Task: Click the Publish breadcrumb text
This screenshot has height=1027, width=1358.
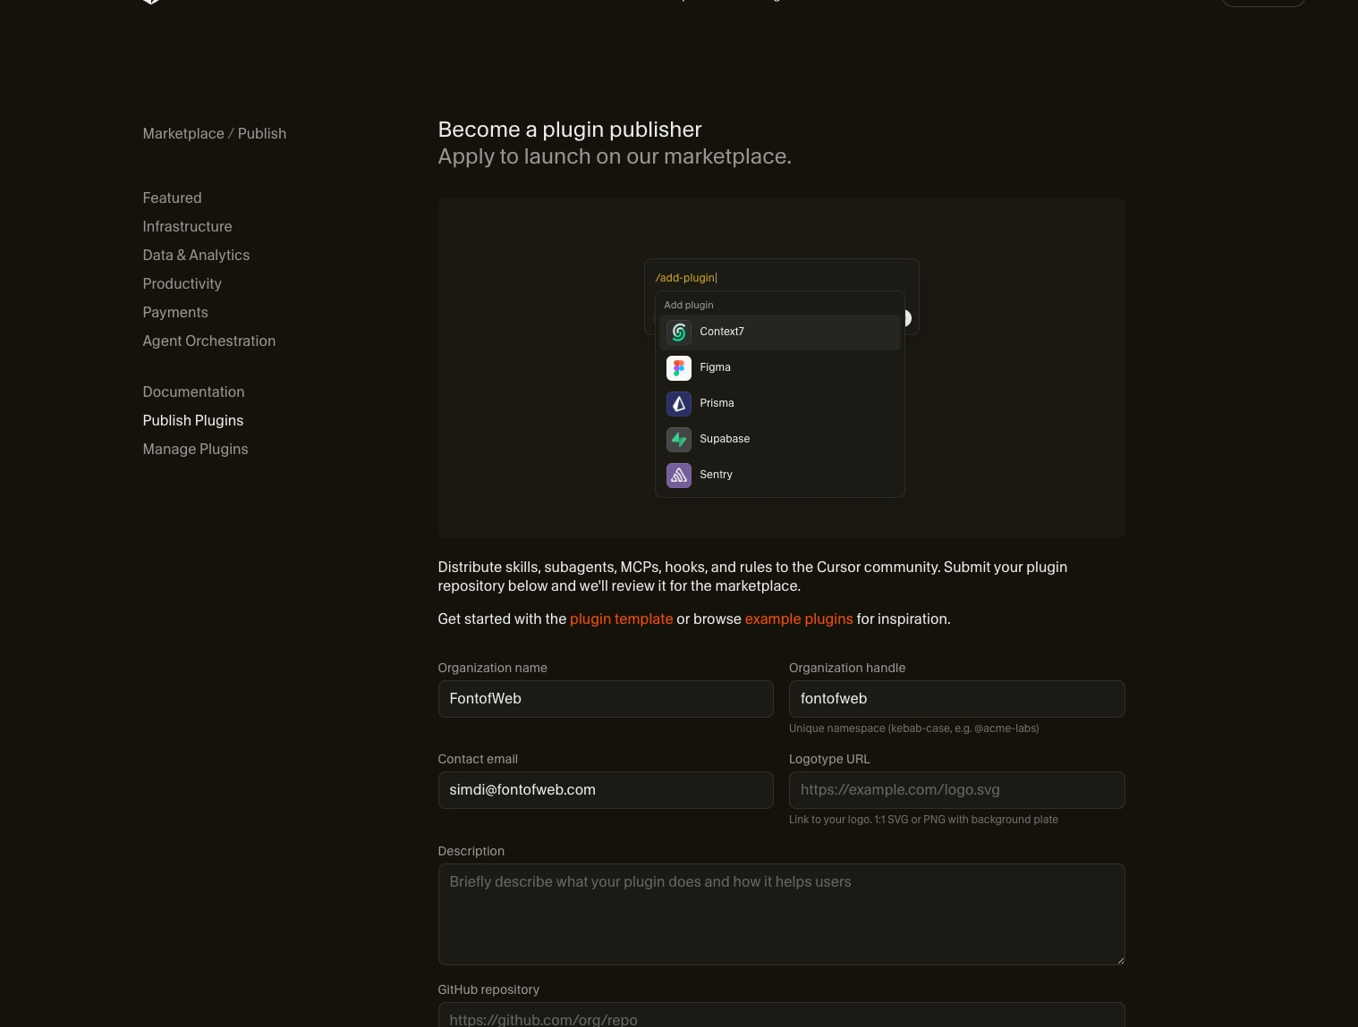Action: (262, 133)
